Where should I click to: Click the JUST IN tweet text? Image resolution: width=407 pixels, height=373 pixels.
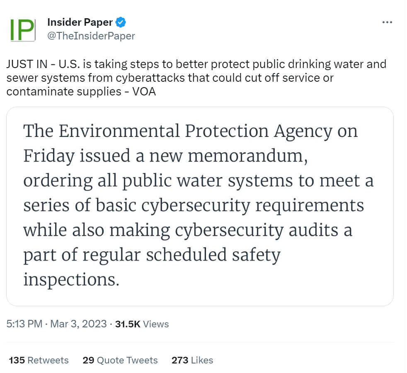pos(196,78)
